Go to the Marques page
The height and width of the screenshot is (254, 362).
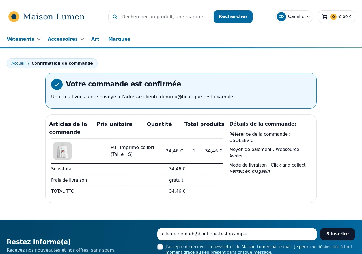coord(119,39)
